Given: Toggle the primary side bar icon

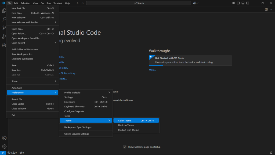Looking at the screenshot, I should point(238,3).
